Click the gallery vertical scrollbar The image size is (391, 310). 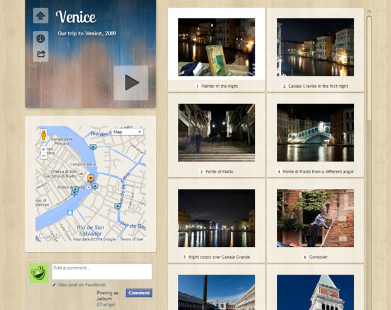point(370,69)
